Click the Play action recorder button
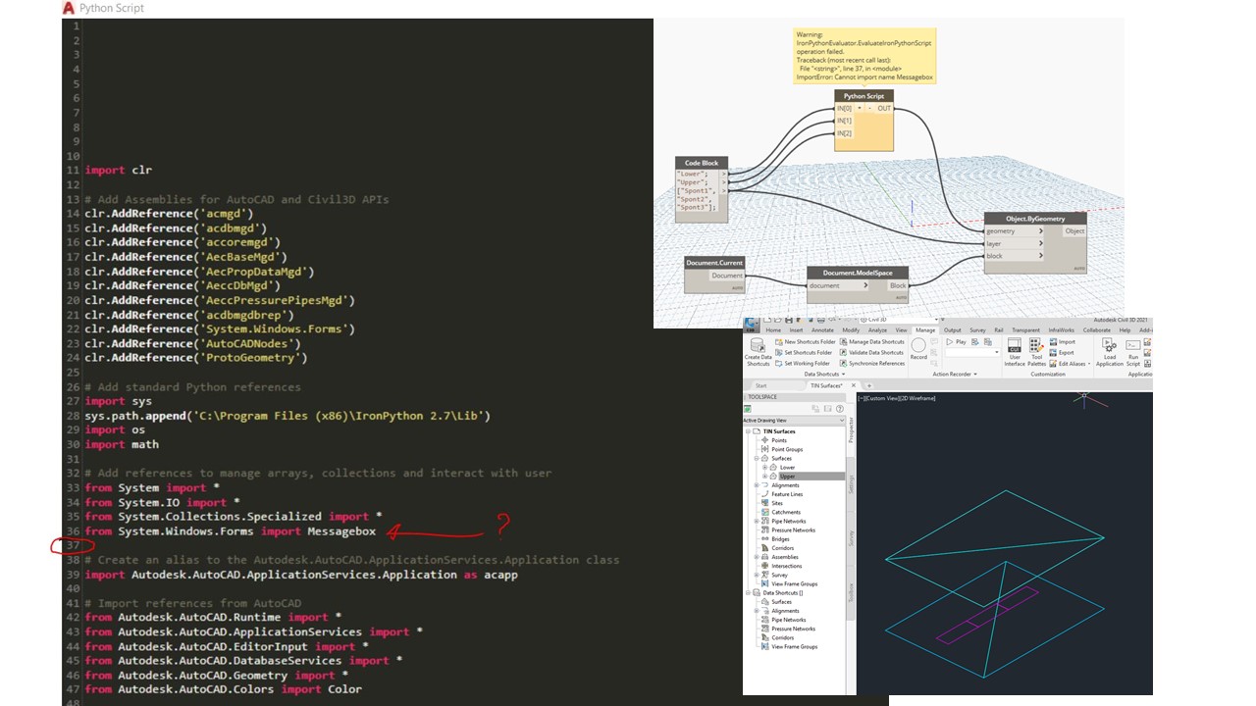The width and height of the screenshot is (1256, 706). (x=955, y=341)
